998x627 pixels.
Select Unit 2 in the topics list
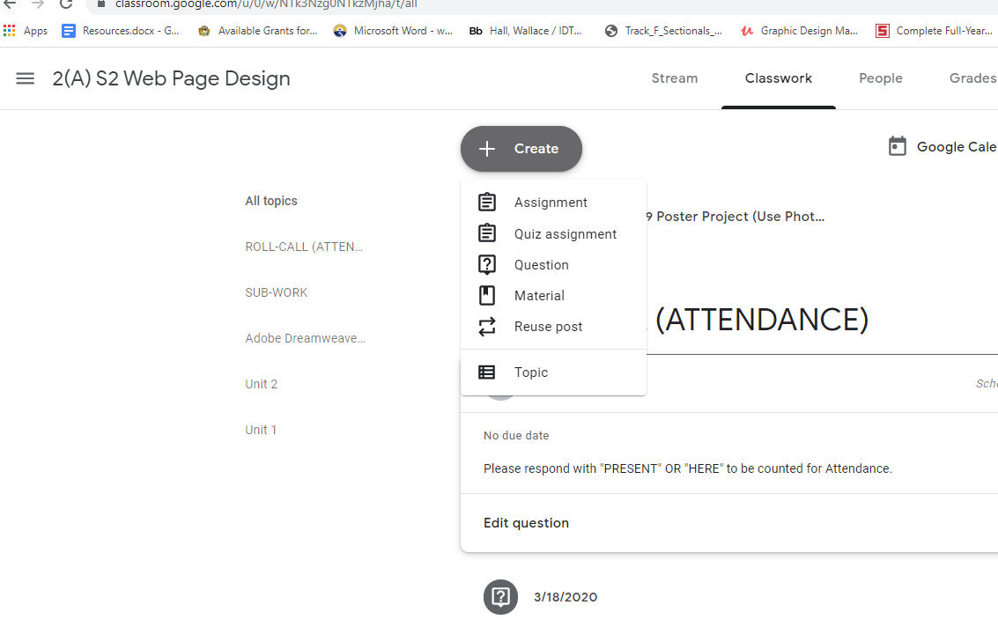coord(261,384)
